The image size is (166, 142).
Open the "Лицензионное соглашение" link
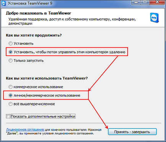pyautogui.click(x=25, y=129)
